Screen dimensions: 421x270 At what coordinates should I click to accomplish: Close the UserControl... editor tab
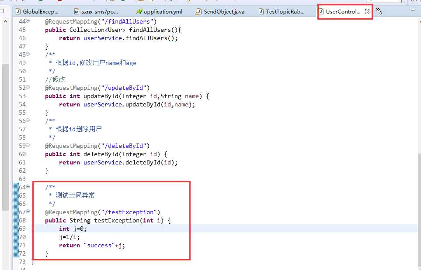(367, 11)
